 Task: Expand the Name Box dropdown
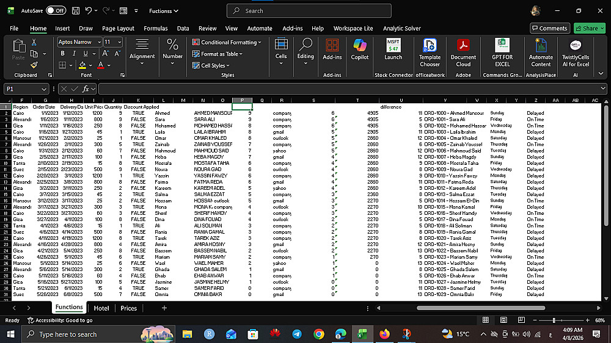coord(44,89)
